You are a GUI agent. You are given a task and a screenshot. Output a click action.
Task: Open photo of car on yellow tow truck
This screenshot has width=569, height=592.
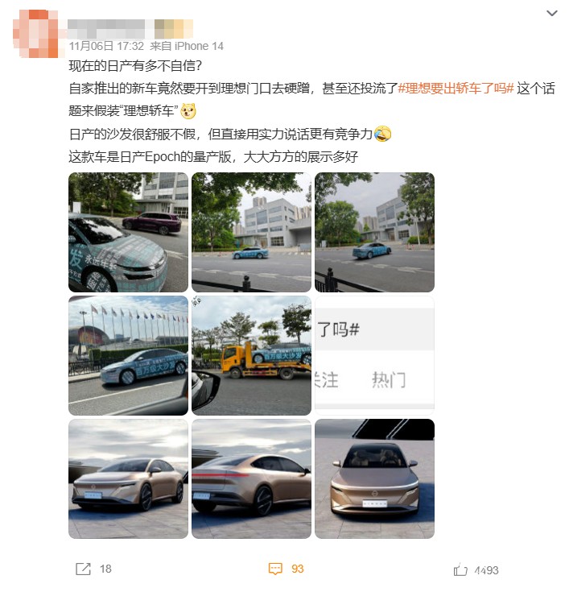click(x=251, y=356)
